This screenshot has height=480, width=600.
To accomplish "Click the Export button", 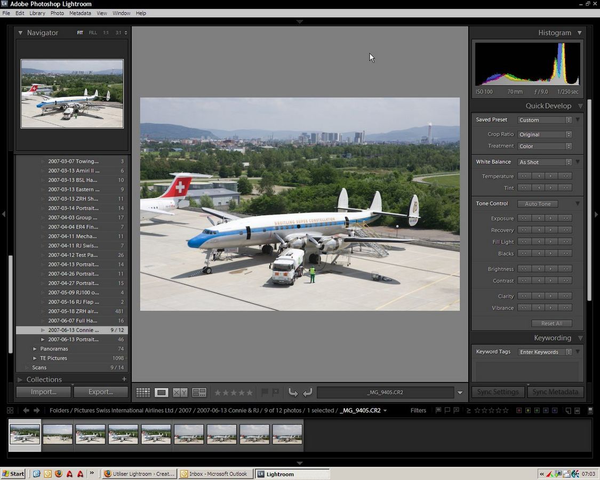I will pyautogui.click(x=101, y=392).
